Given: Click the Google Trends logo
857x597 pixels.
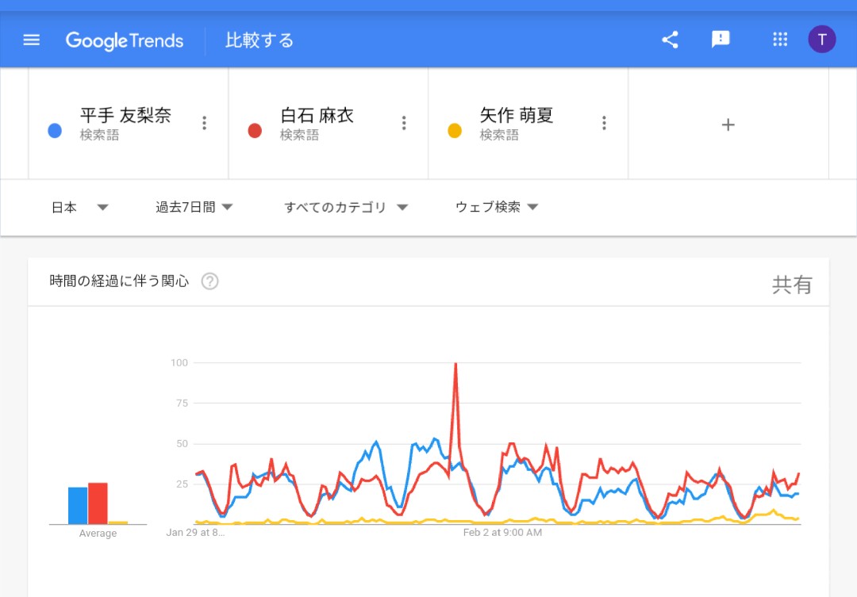Looking at the screenshot, I should coord(125,40).
